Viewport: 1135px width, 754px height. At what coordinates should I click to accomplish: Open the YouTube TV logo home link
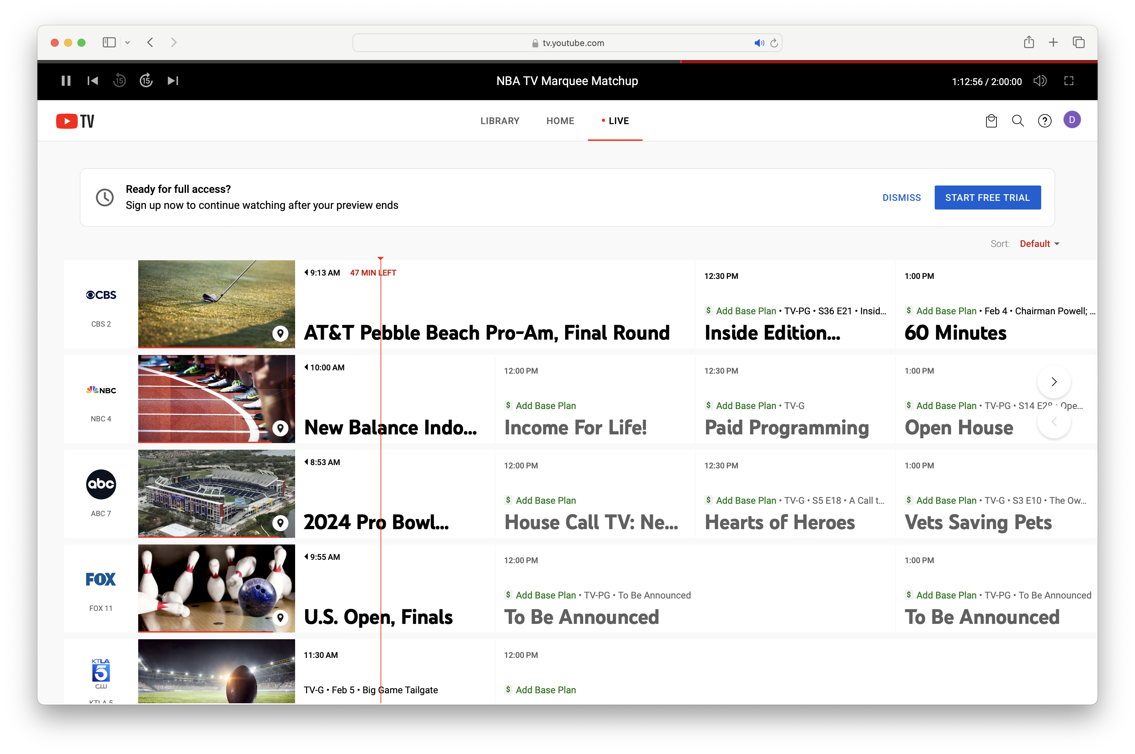coord(75,121)
